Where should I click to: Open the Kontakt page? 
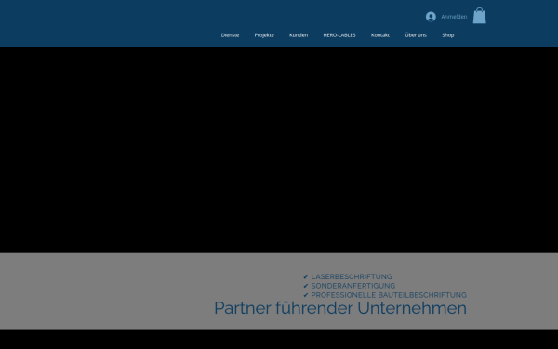pos(380,35)
